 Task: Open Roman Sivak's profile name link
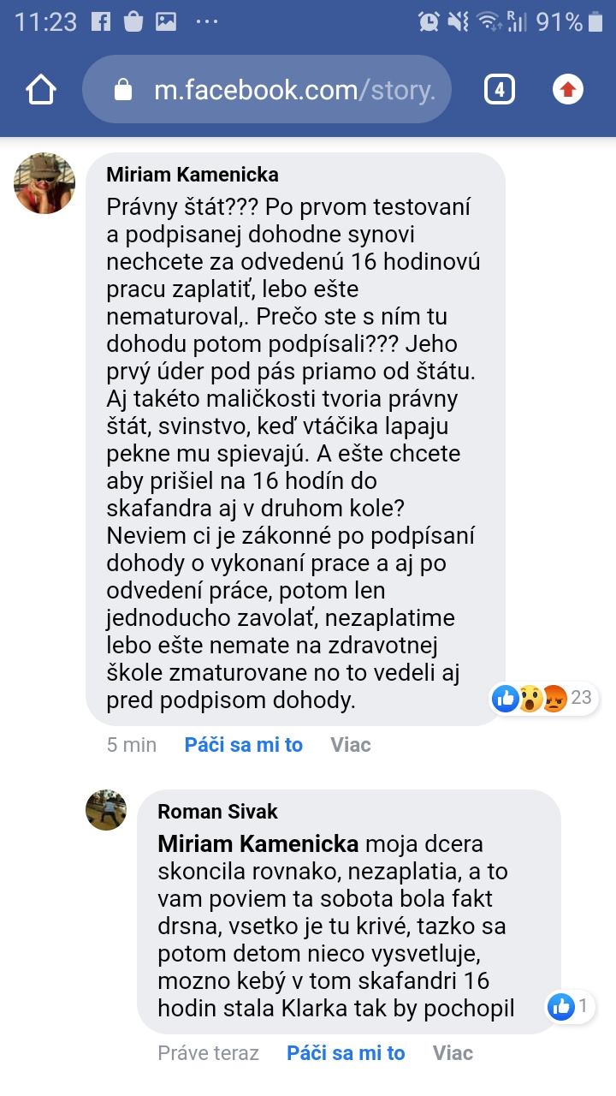tap(218, 812)
